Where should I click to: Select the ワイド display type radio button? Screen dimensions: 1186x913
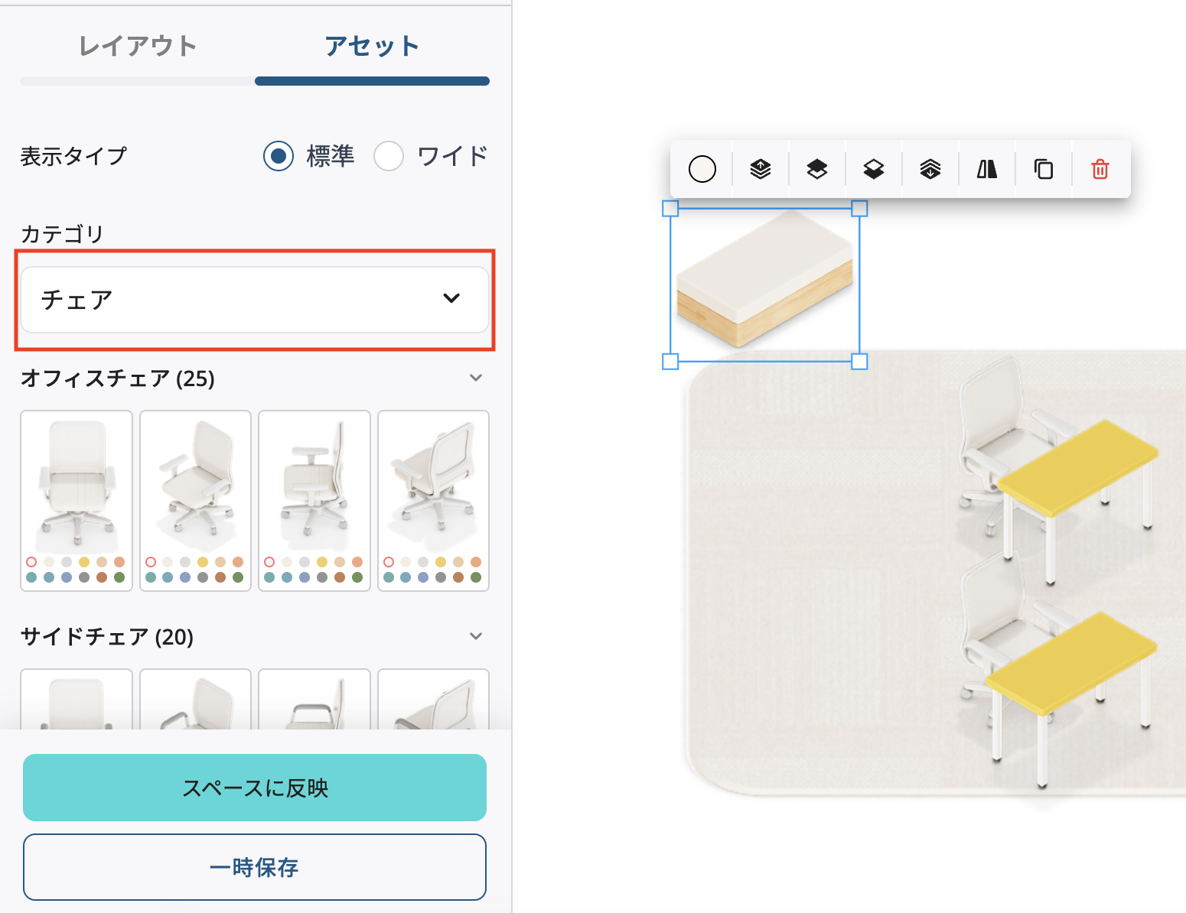click(389, 156)
